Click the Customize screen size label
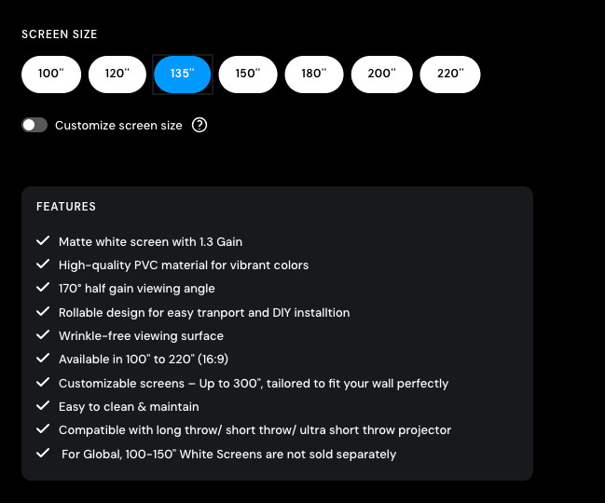 coord(118,125)
